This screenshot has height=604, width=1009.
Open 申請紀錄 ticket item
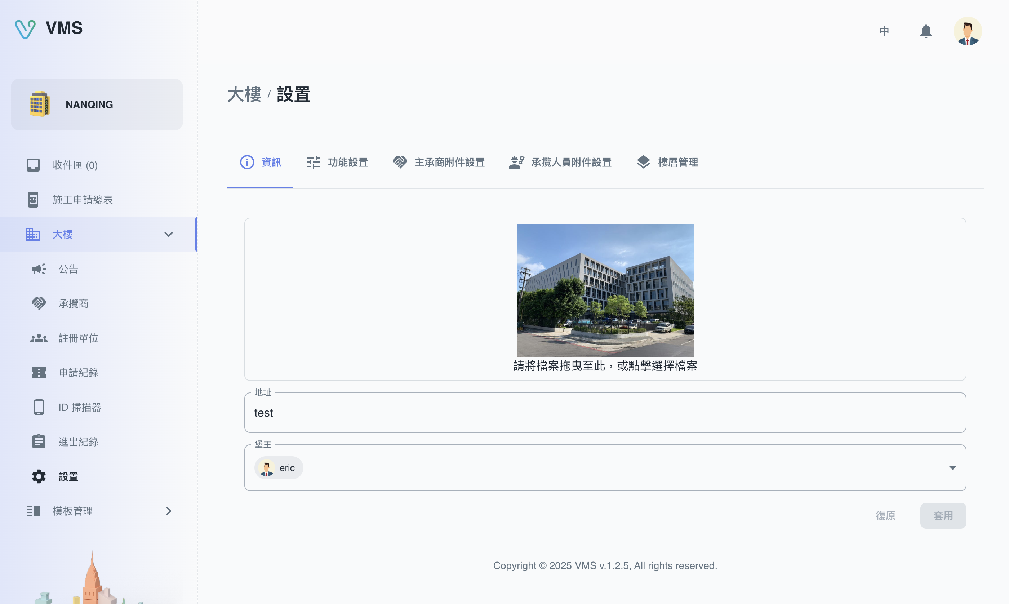click(x=78, y=372)
